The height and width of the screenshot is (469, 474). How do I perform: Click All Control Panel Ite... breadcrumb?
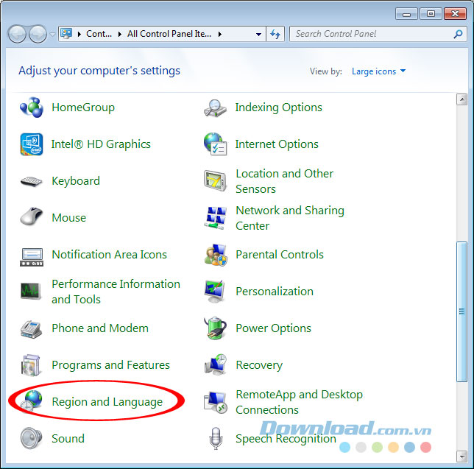[169, 34]
